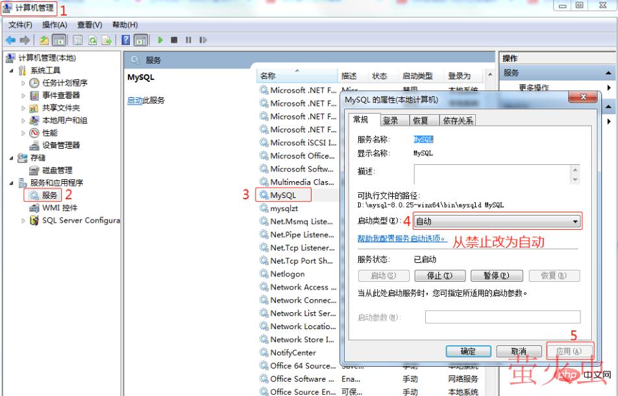The height and width of the screenshot is (396, 618).
Task: Open the 操作(A) menu
Action: click(55, 25)
